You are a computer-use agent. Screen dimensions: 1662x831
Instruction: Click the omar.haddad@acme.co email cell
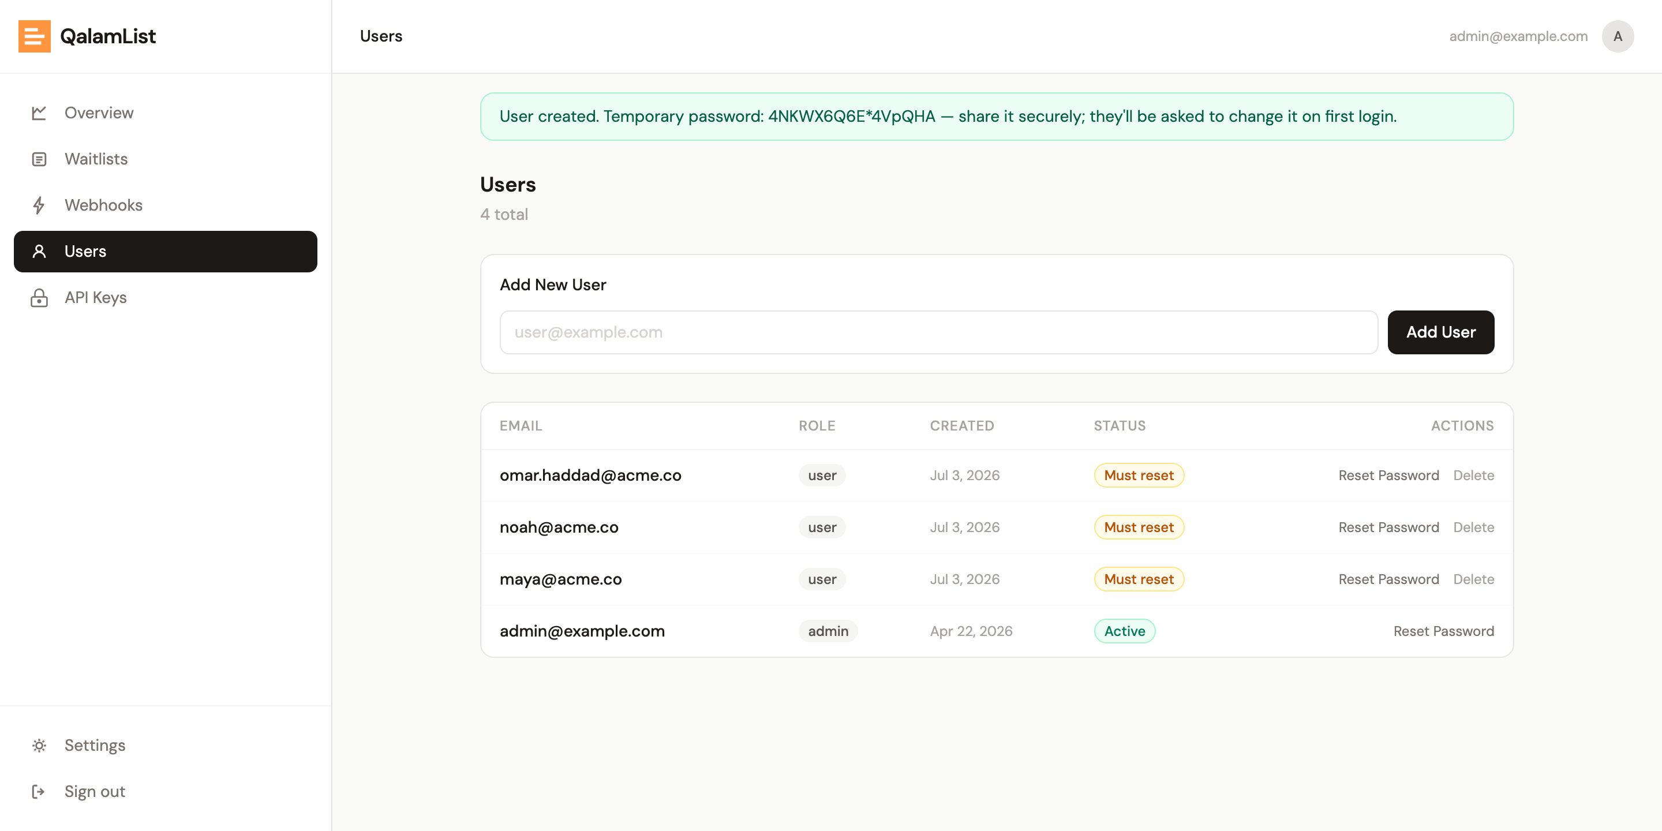click(590, 476)
